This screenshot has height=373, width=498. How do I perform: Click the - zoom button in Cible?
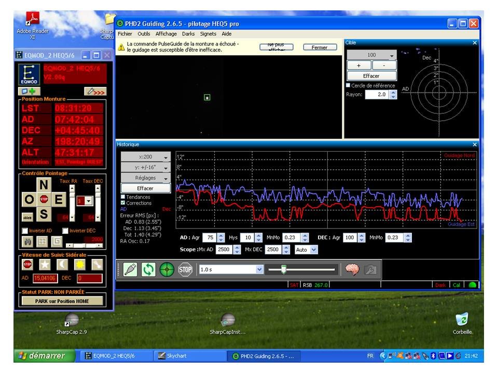pos(384,65)
